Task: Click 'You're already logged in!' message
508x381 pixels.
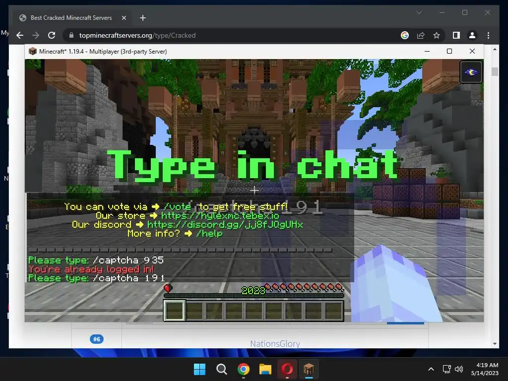Action: (91, 269)
